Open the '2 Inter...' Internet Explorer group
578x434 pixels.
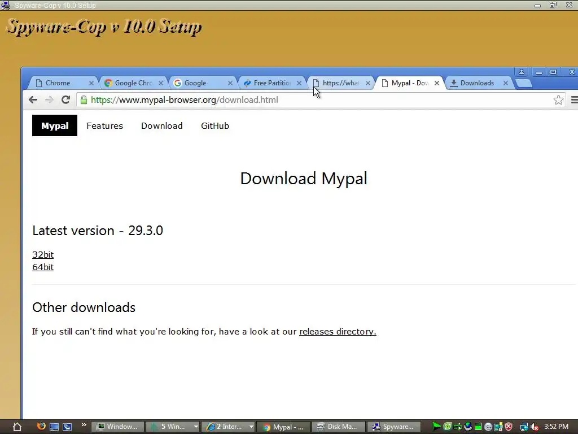coord(224,427)
